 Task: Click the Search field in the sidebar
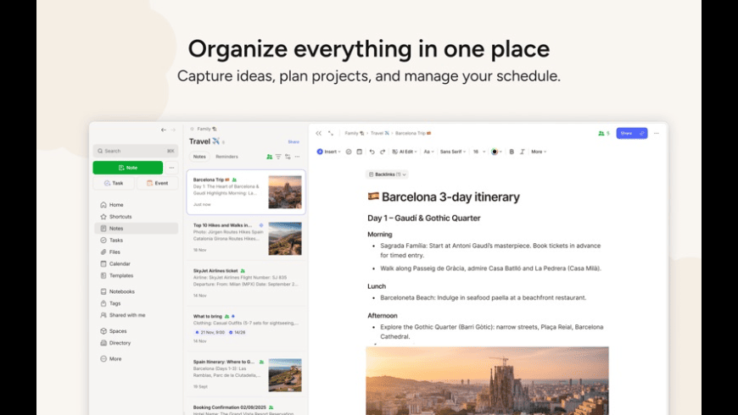[136, 151]
